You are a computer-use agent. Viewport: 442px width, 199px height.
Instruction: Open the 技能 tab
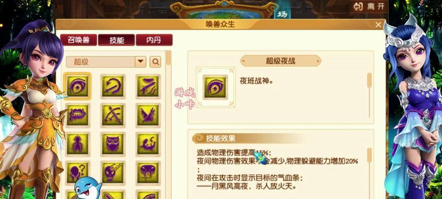(x=117, y=40)
